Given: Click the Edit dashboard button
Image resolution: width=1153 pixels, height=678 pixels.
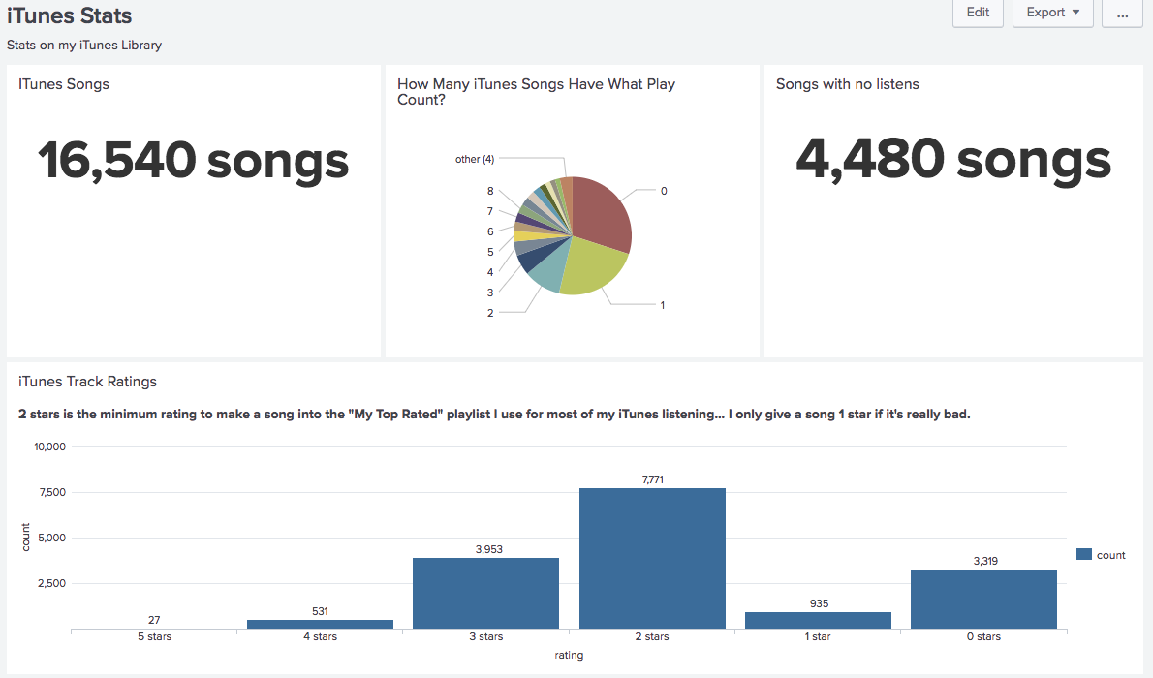Looking at the screenshot, I should pos(978,13).
